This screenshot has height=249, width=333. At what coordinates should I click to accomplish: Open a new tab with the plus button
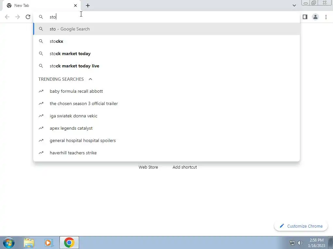click(88, 6)
